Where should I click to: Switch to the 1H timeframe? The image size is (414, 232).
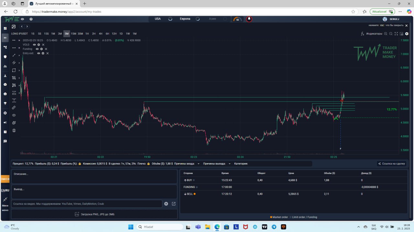click(87, 34)
